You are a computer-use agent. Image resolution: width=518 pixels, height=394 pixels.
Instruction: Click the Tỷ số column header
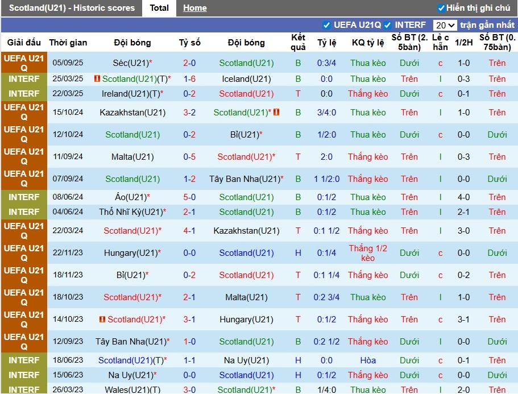tap(189, 42)
